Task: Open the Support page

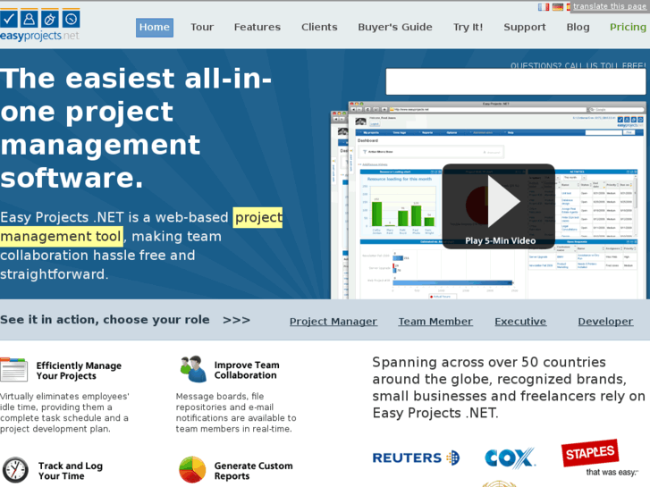Action: (x=525, y=28)
